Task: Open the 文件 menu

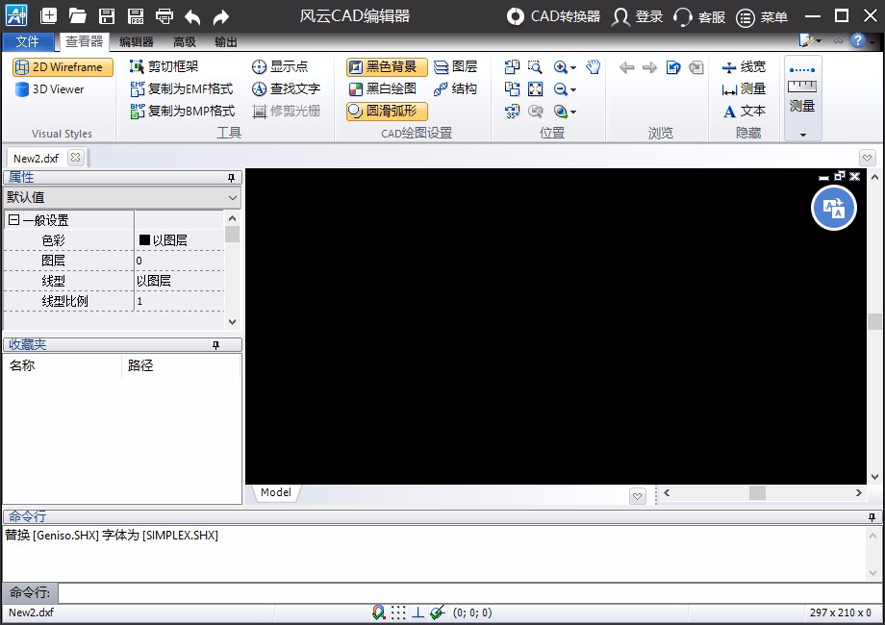Action: pos(28,41)
